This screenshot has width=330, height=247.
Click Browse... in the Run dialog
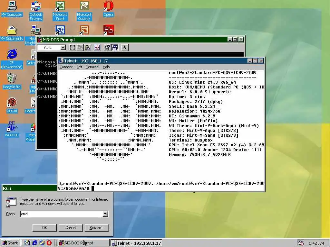pos(97,228)
